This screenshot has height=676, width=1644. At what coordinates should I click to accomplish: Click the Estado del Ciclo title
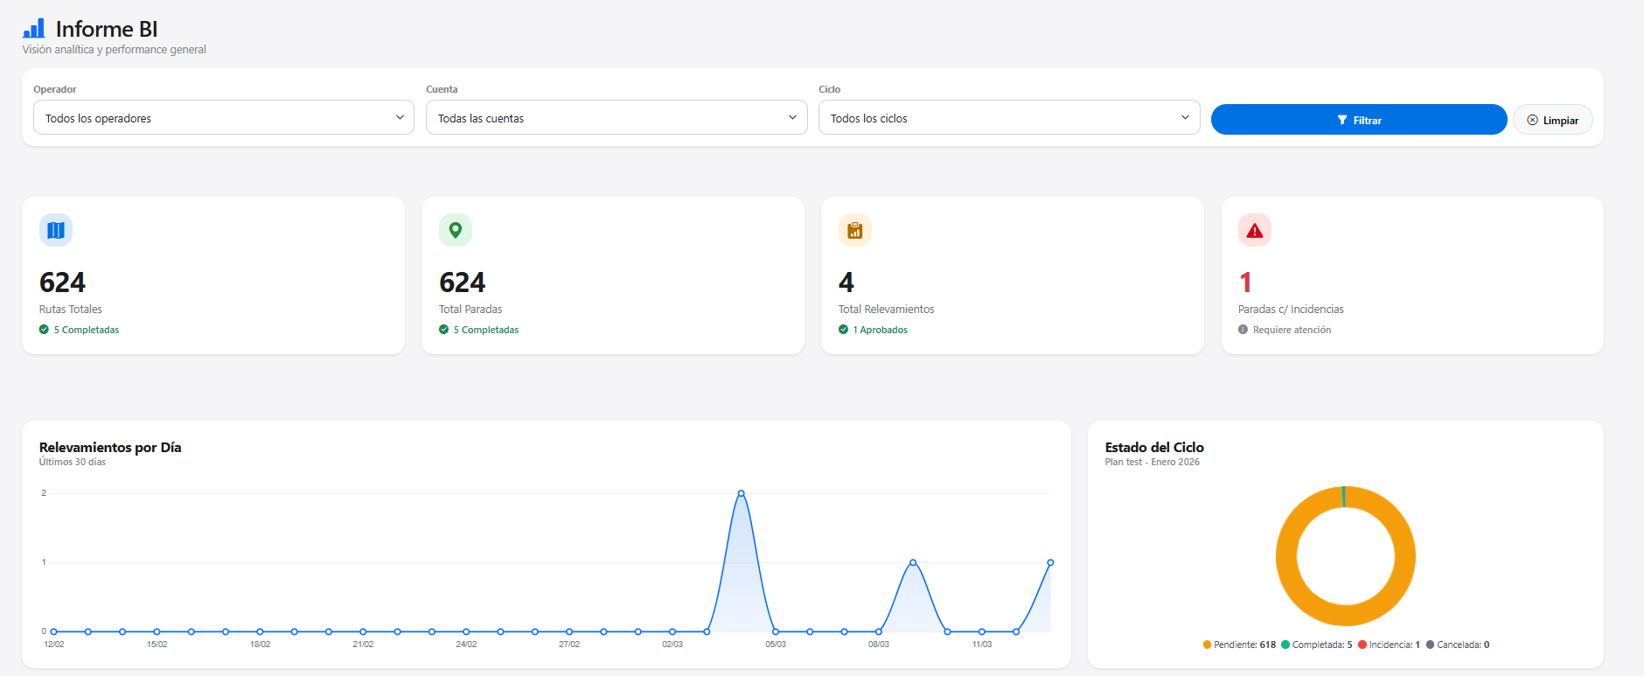coord(1154,447)
